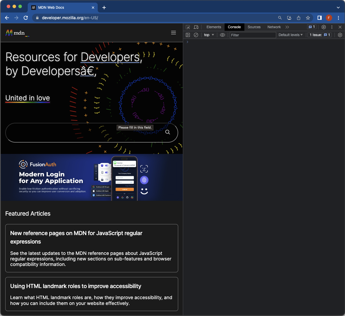This screenshot has width=345, height=316.
Task: Switch to the Network tab
Action: [274, 27]
